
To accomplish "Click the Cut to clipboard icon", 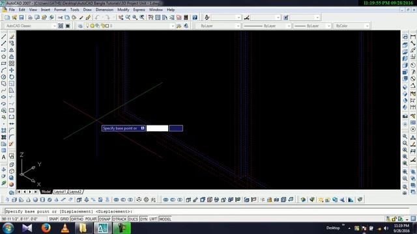I will 60,18.
